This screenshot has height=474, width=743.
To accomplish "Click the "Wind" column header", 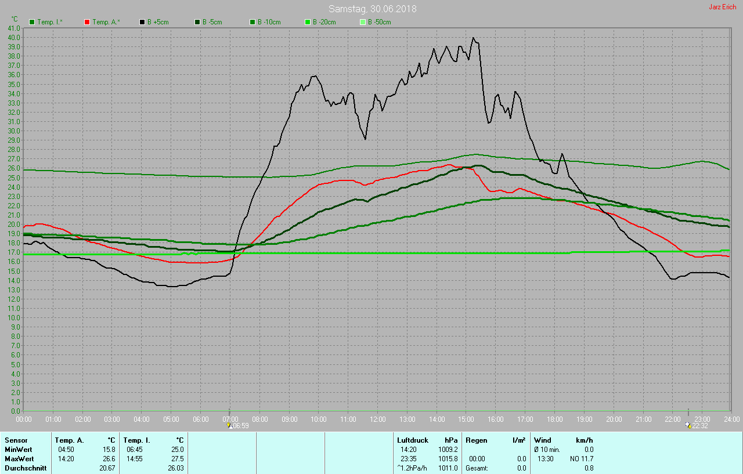I will pos(543,440).
